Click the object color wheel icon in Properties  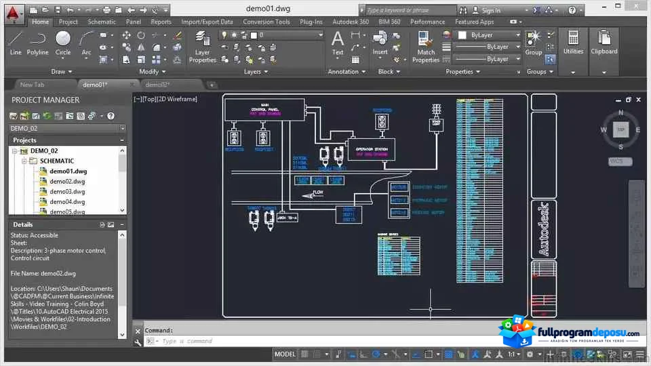tap(446, 35)
